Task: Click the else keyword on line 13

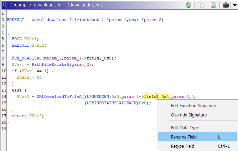Action: 17,90
